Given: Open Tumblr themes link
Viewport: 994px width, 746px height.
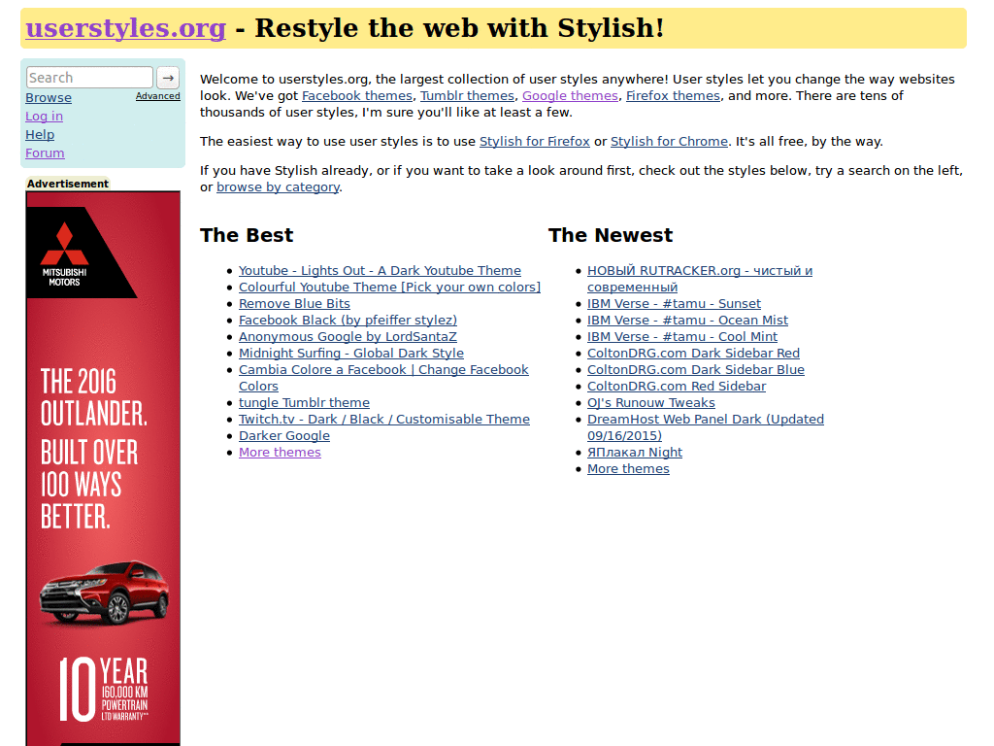Looking at the screenshot, I should pos(467,95).
